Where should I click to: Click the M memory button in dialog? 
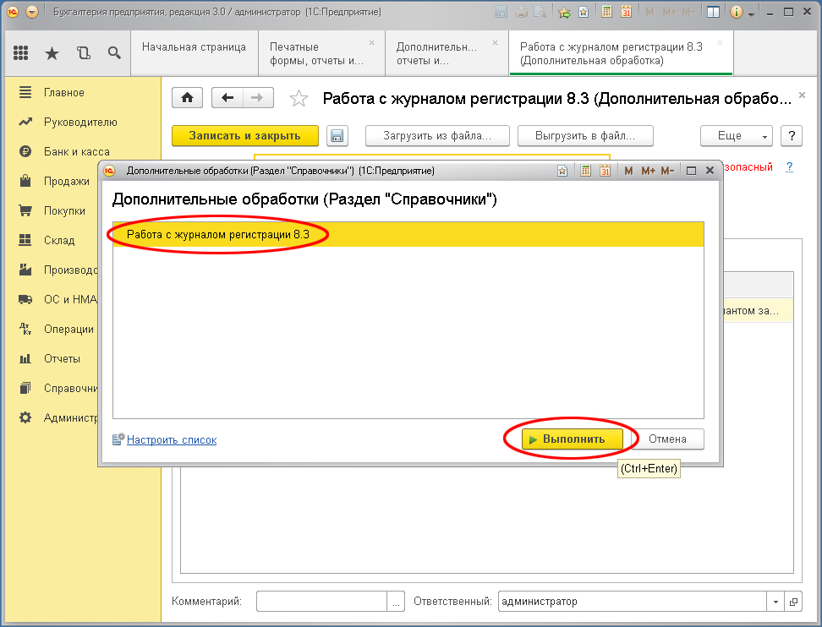point(628,171)
